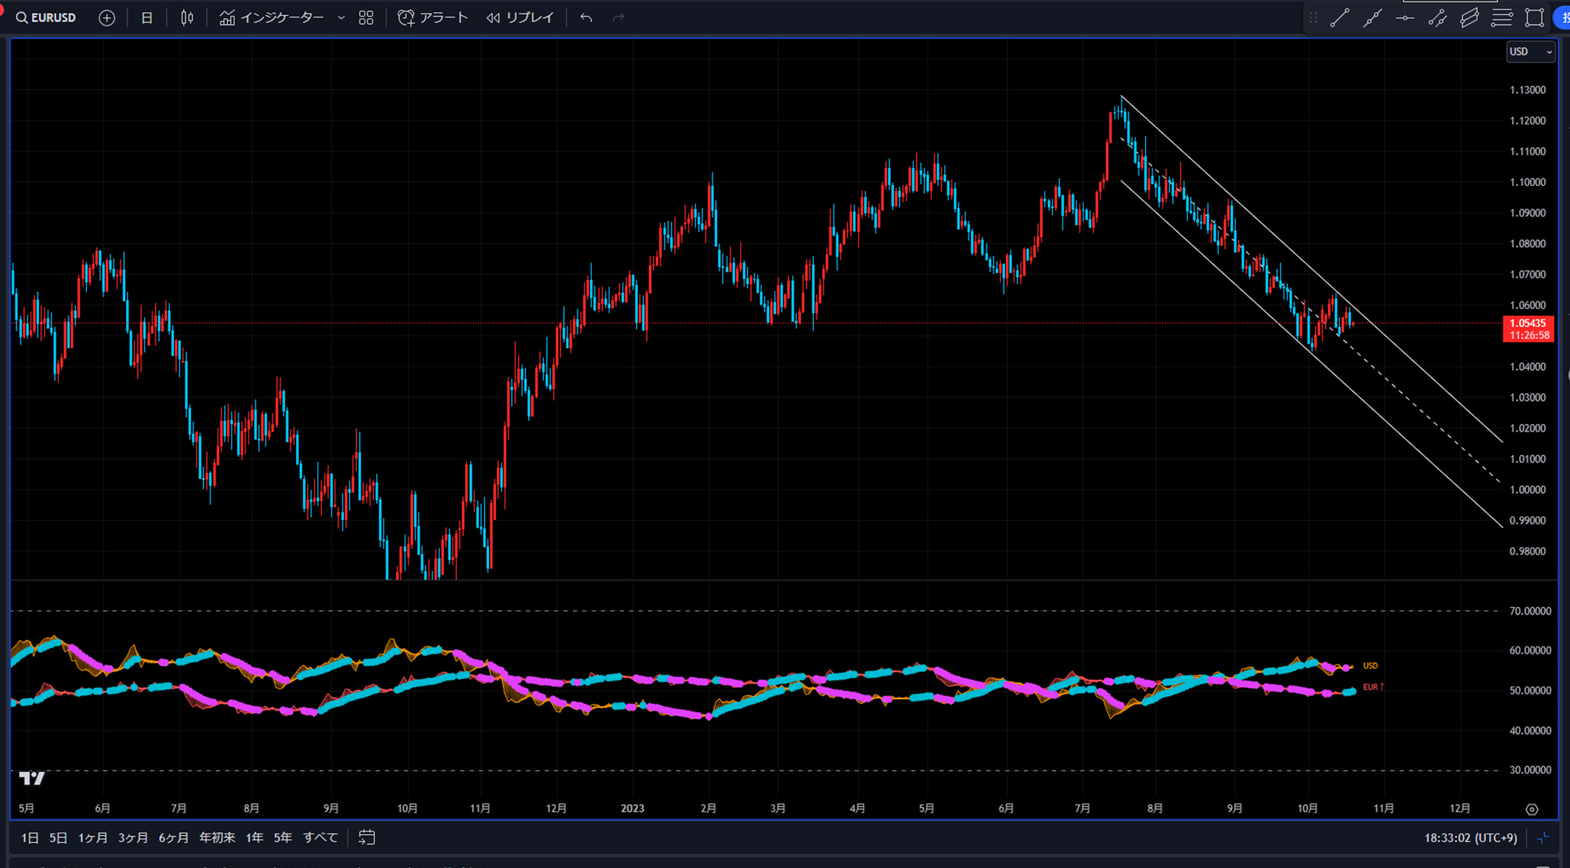Select the trend line drawing tool

tap(1339, 18)
